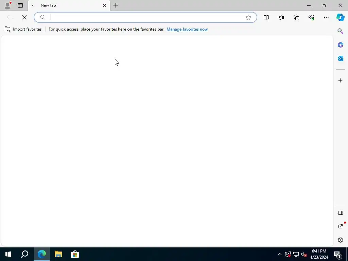Open File Explorer from taskbar
This screenshot has width=348, height=261.
58,254
